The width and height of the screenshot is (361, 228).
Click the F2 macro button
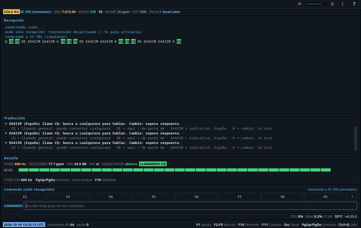25,197
